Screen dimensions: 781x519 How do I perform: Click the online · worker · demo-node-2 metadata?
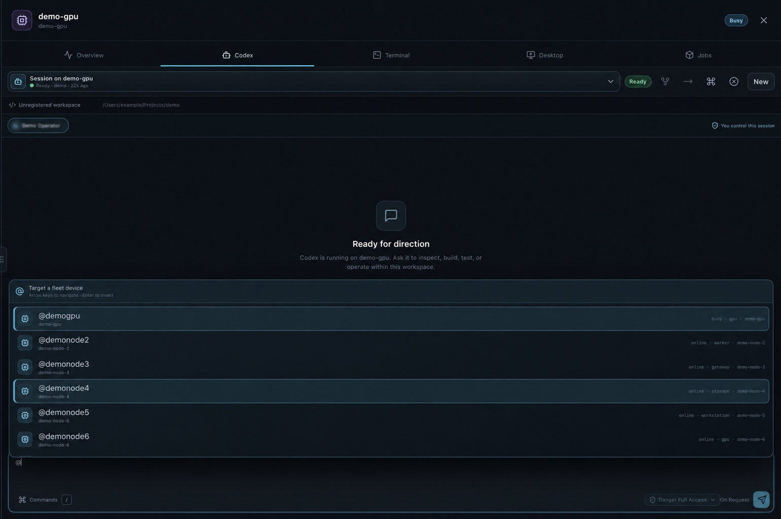pyautogui.click(x=728, y=343)
